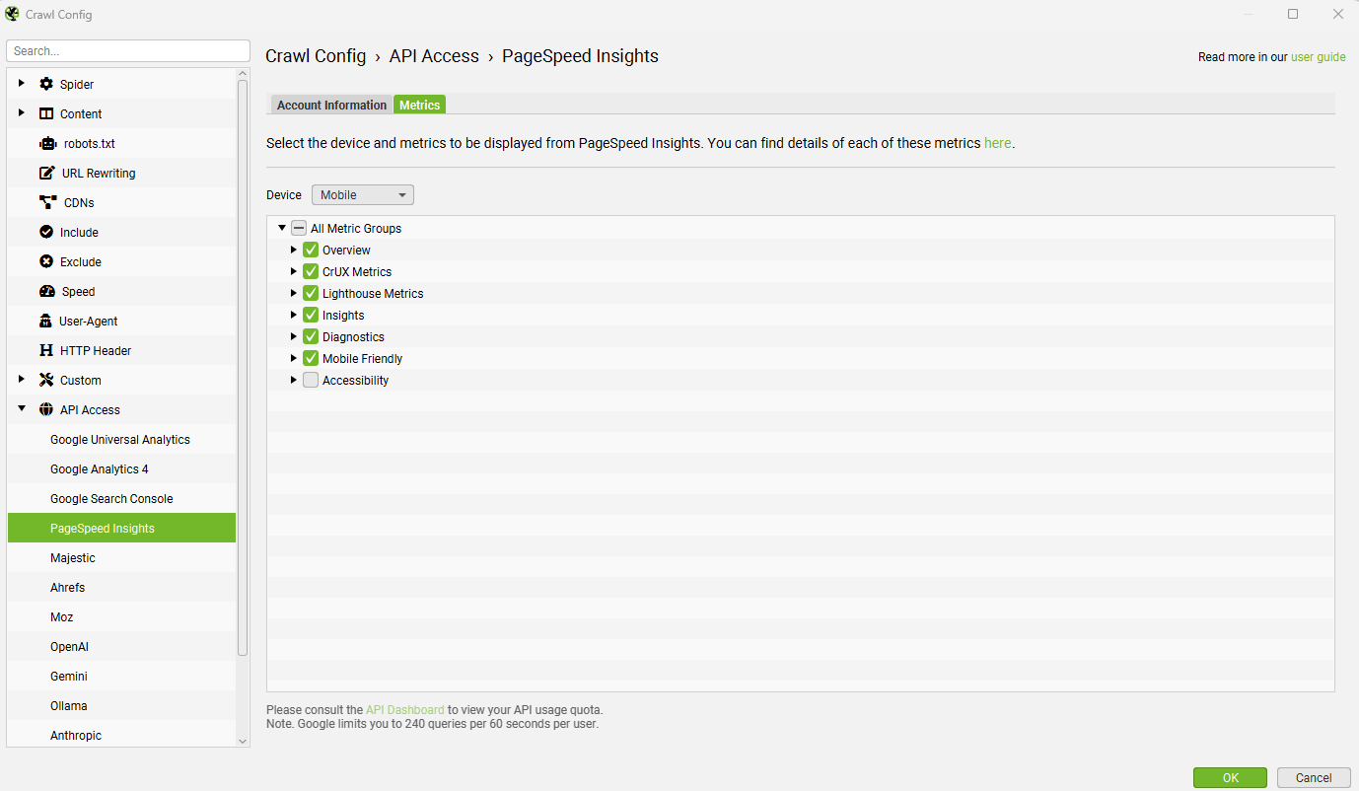Expand the Diagnostics metric group
Image resolution: width=1359 pixels, height=791 pixels.
tap(294, 336)
